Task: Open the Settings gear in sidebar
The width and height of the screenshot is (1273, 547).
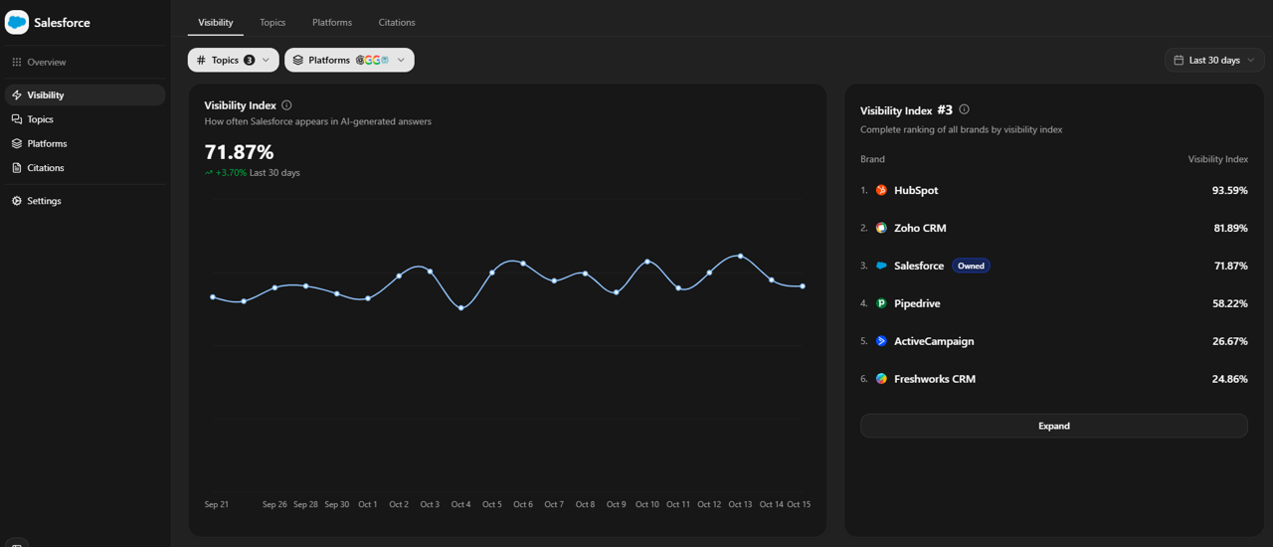Action: click(17, 201)
